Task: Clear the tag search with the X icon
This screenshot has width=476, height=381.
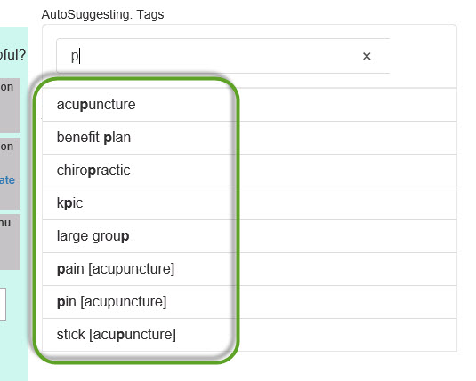Action: (x=367, y=56)
